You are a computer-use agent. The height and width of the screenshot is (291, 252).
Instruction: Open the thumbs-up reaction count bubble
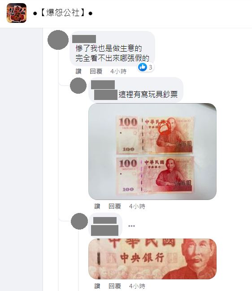coord(146,67)
